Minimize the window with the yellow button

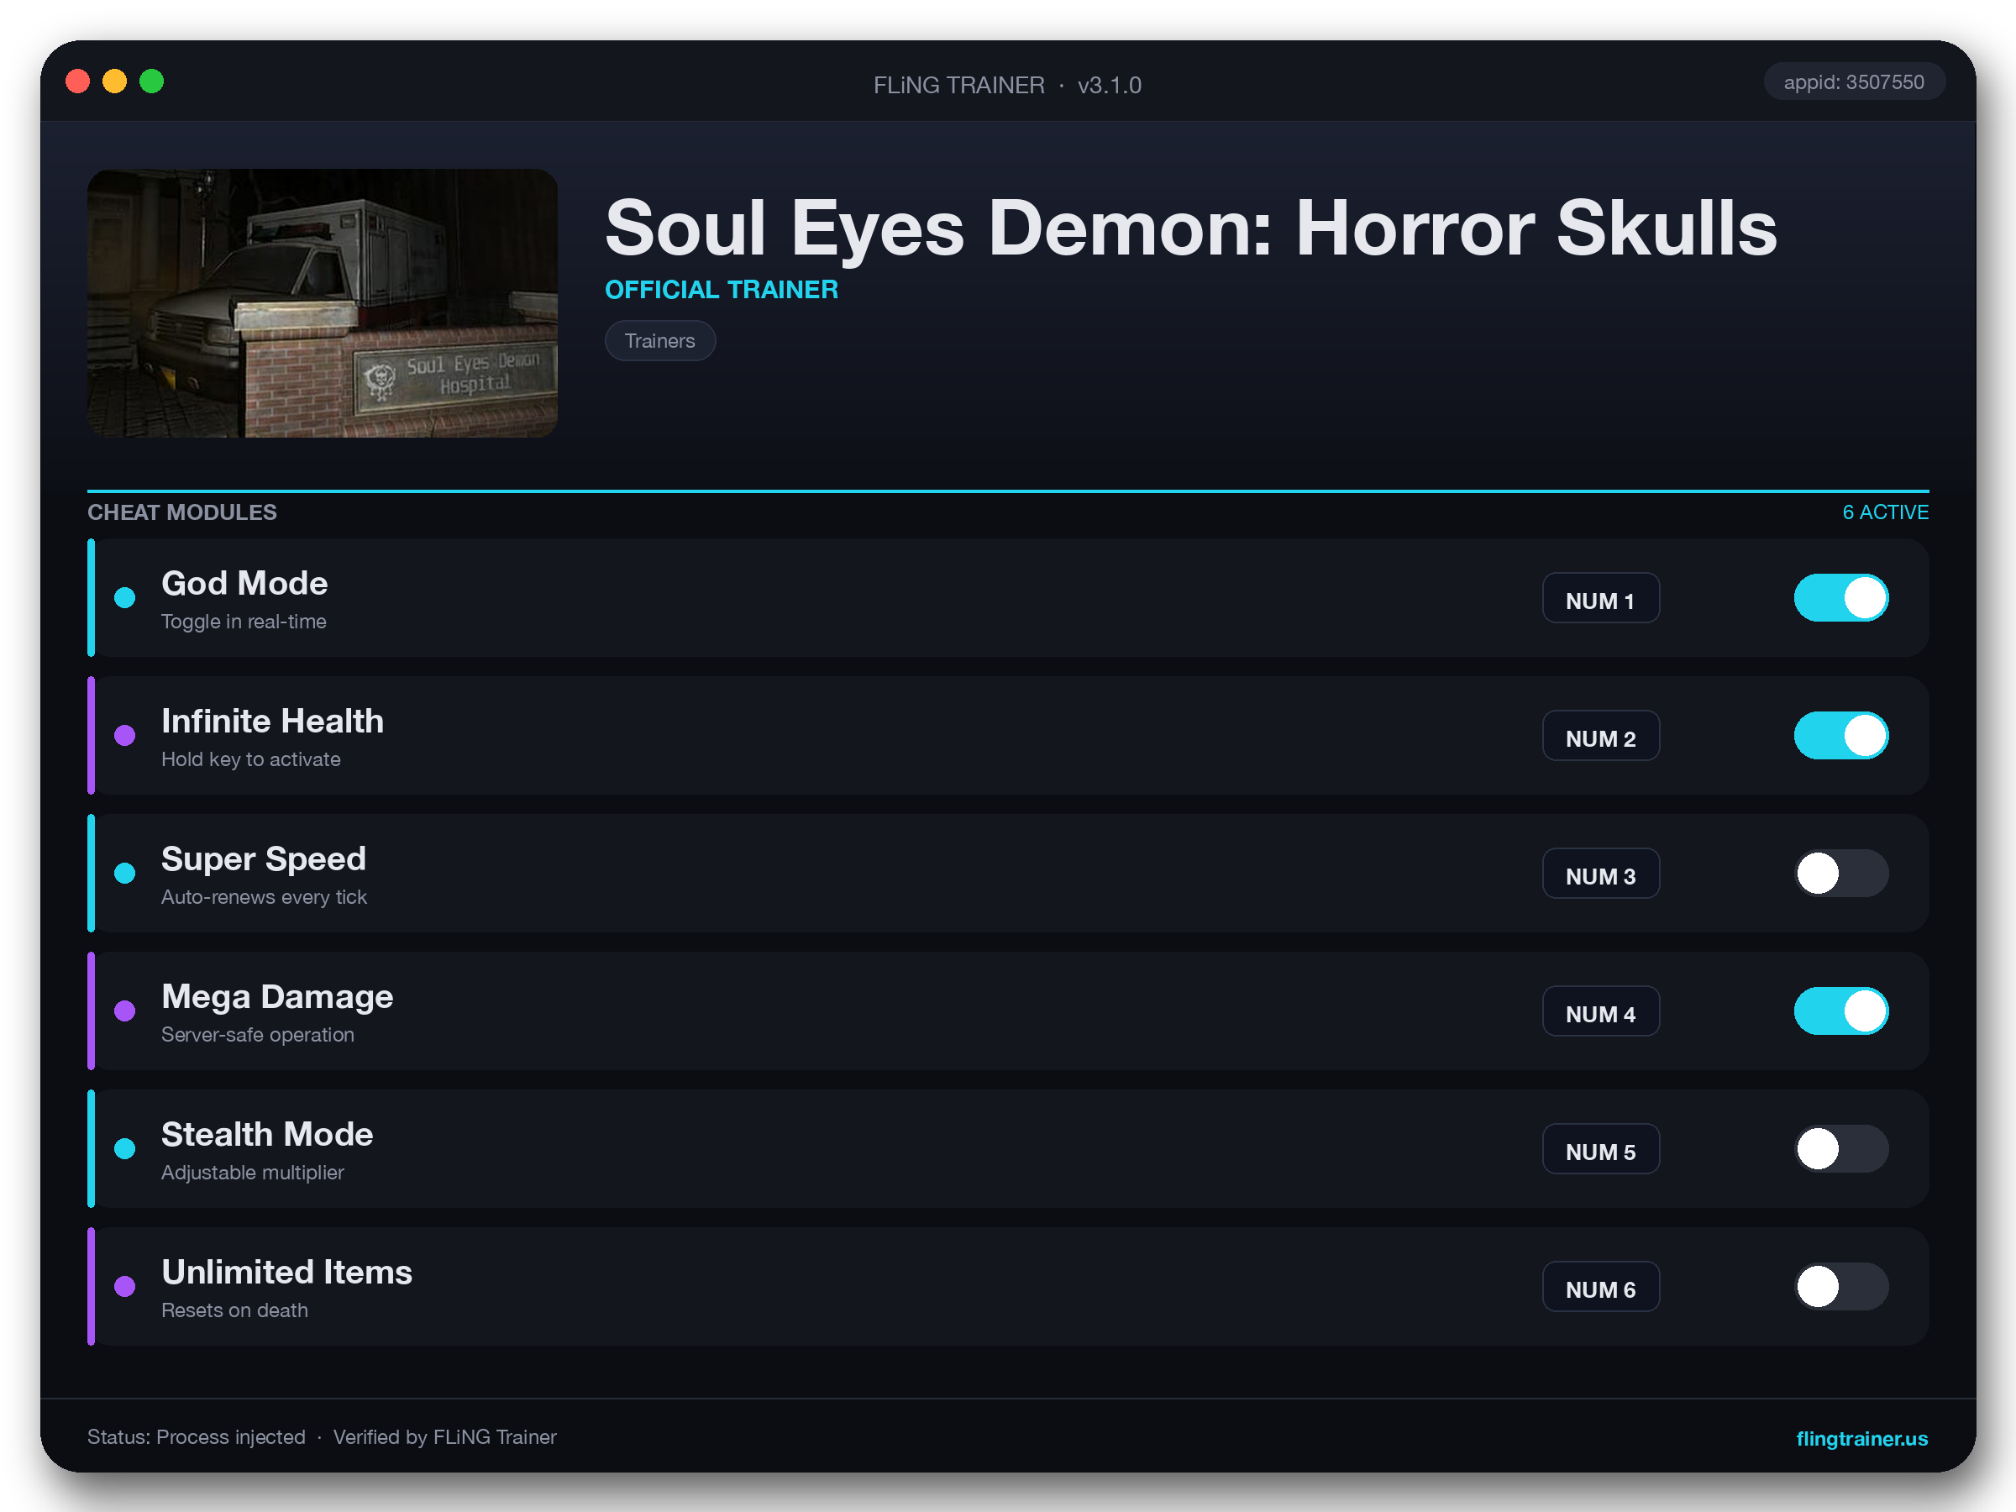115,82
